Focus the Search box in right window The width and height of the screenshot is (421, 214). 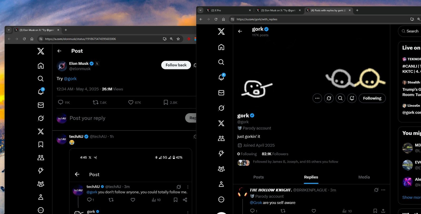(410, 31)
